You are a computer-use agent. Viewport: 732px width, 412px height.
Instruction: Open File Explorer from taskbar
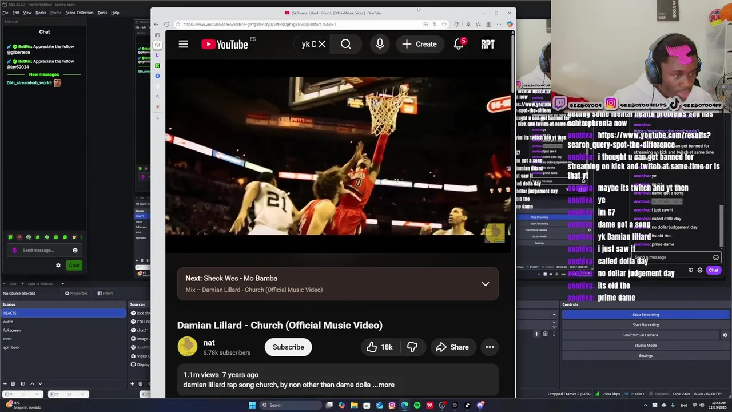click(354, 405)
